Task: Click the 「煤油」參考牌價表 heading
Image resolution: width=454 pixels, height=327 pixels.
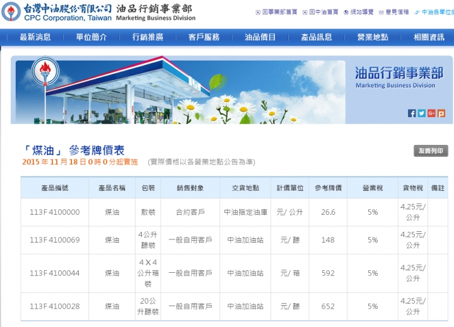Action: click(x=74, y=150)
